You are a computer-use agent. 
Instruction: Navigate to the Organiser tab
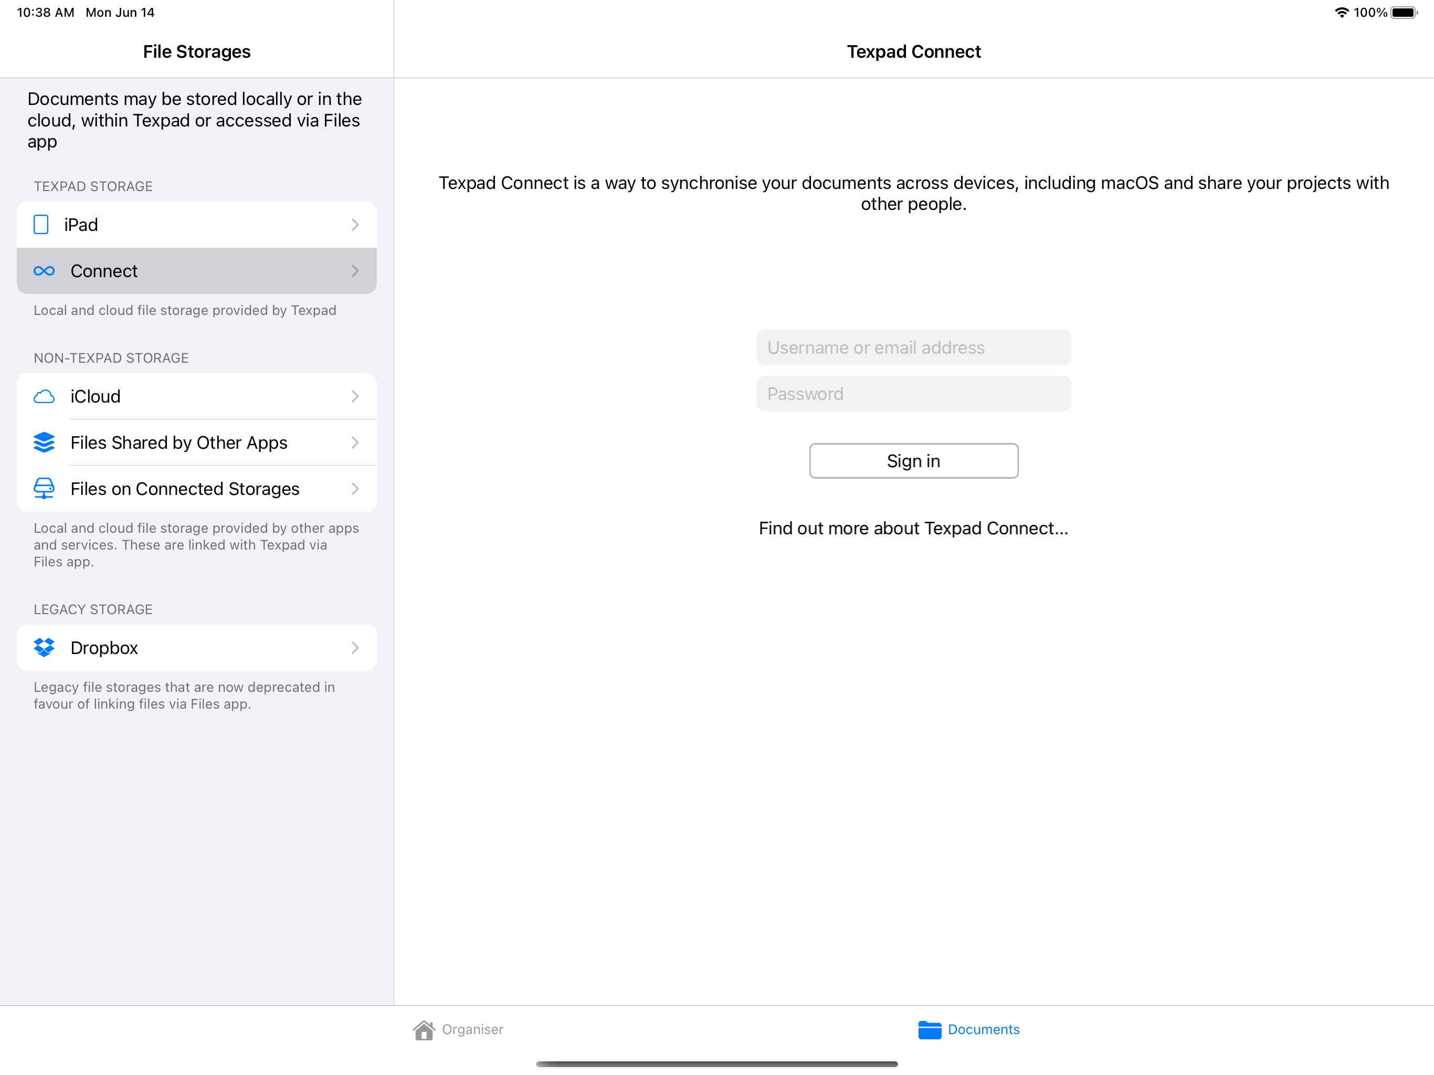(x=456, y=1030)
